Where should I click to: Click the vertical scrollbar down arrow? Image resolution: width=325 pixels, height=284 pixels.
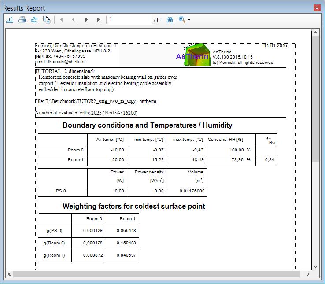tap(315, 267)
